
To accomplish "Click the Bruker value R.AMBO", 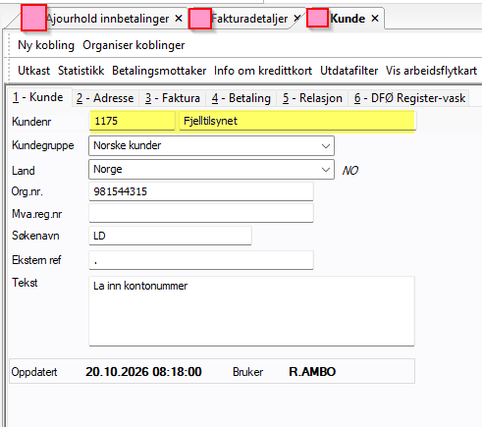I will [x=312, y=372].
